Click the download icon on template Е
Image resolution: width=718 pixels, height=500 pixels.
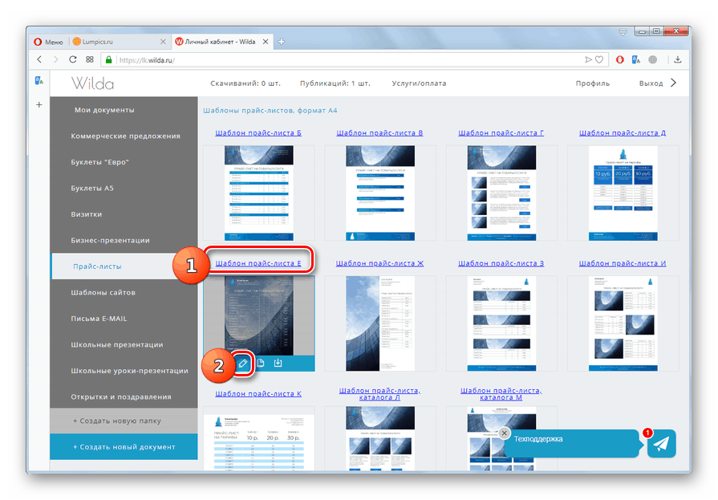278,363
